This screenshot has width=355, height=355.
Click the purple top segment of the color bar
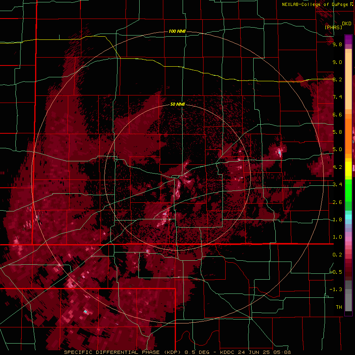(348, 39)
